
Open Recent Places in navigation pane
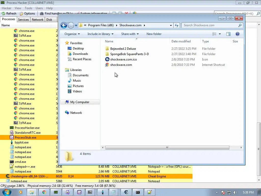pyautogui.click(x=82, y=59)
